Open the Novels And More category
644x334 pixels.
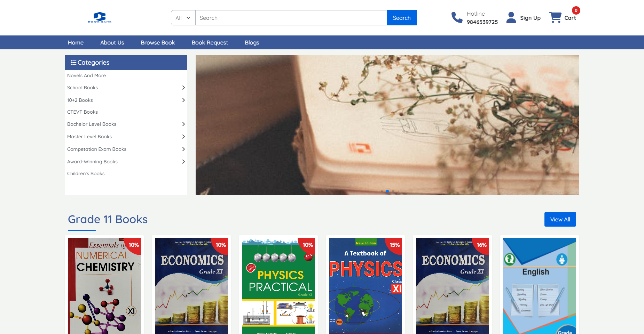[86, 75]
